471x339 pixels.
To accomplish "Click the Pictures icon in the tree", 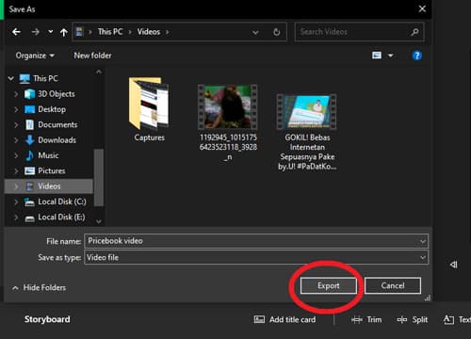I will click(x=29, y=170).
